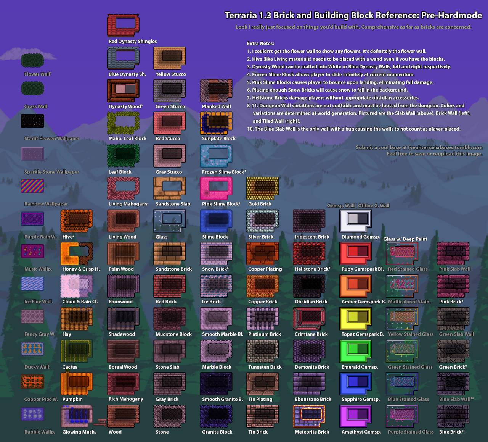Select the Glowing Mush. block sample

pos(77,416)
